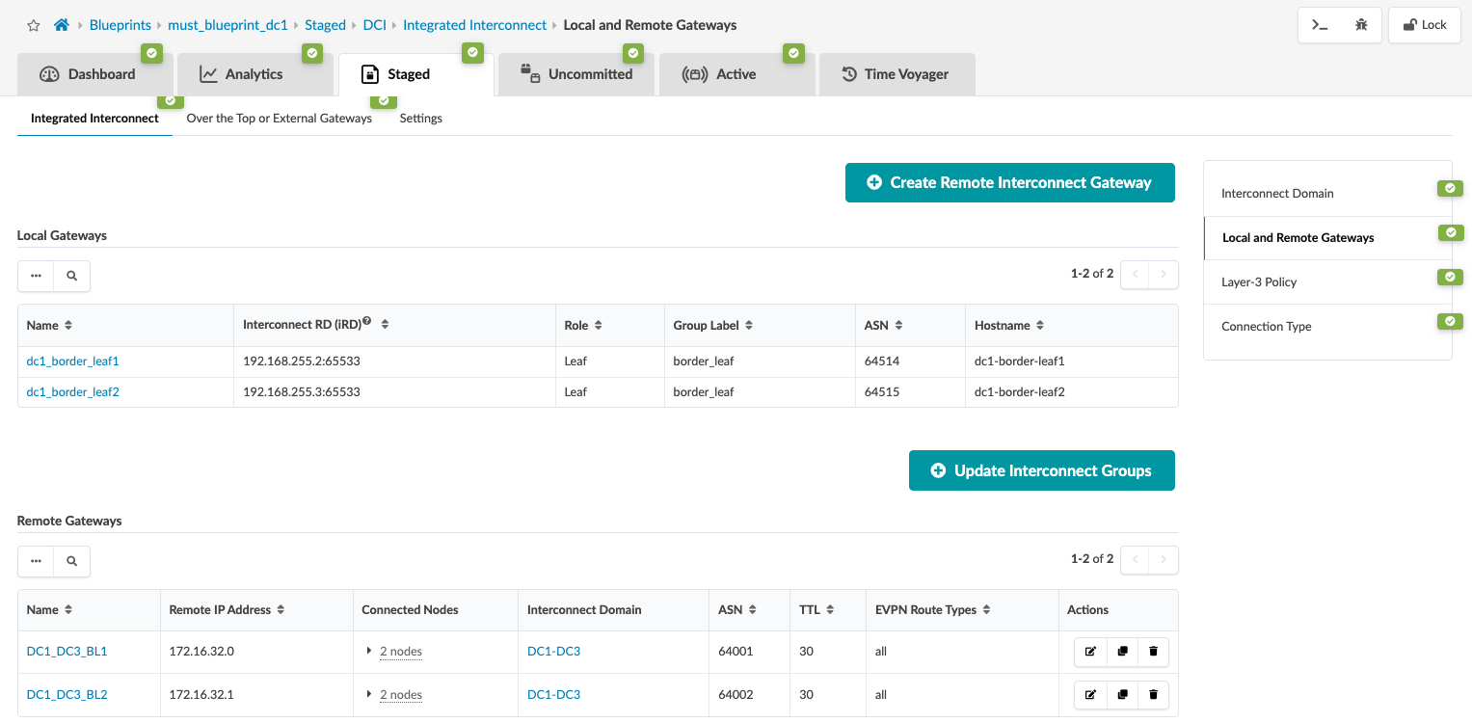Open the dc1_border_leaf1 gateway link
1472x723 pixels.
(72, 361)
